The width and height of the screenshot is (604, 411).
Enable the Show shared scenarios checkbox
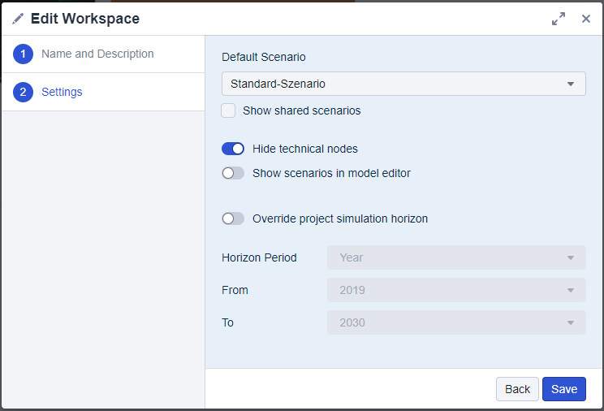229,110
